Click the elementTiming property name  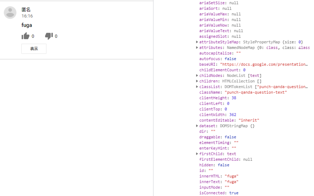(x=214, y=143)
